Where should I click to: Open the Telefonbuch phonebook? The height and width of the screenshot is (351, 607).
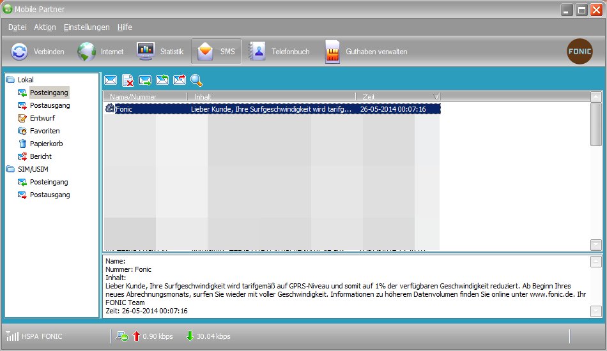tap(279, 52)
